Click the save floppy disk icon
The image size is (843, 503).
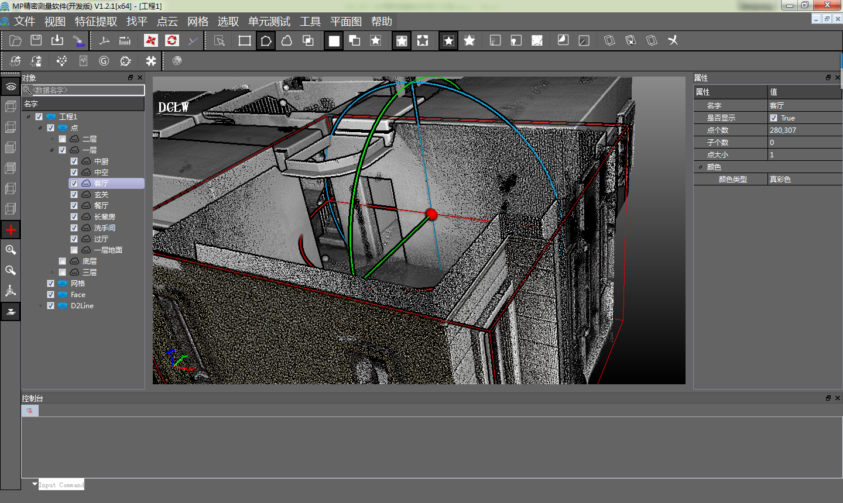[x=36, y=40]
